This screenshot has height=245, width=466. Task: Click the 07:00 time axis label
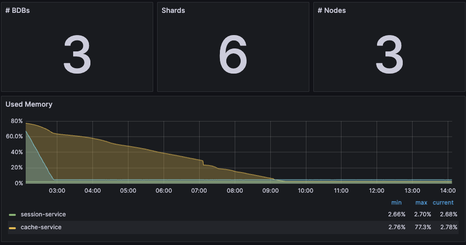(199, 191)
